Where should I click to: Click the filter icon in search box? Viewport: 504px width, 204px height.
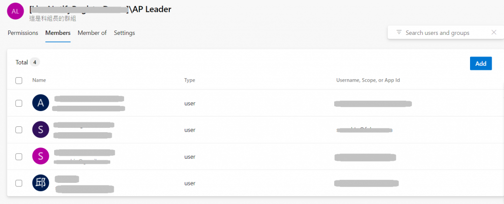click(399, 32)
